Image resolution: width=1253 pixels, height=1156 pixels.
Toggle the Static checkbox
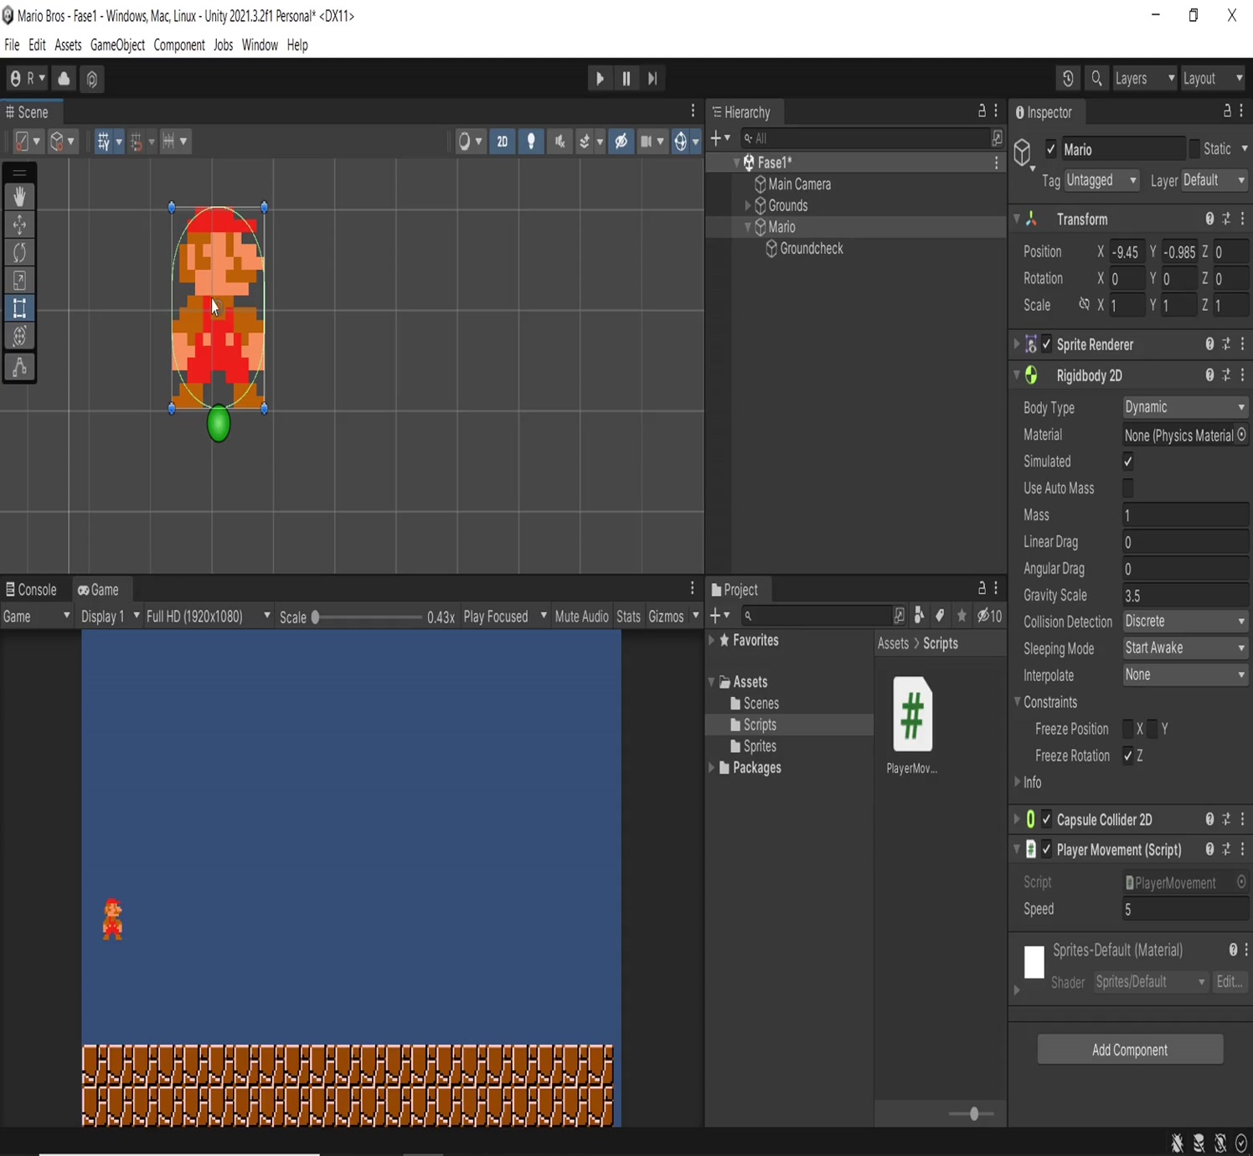1194,149
